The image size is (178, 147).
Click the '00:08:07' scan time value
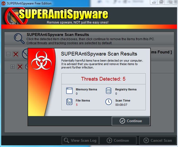pyautogui.click(x=121, y=105)
